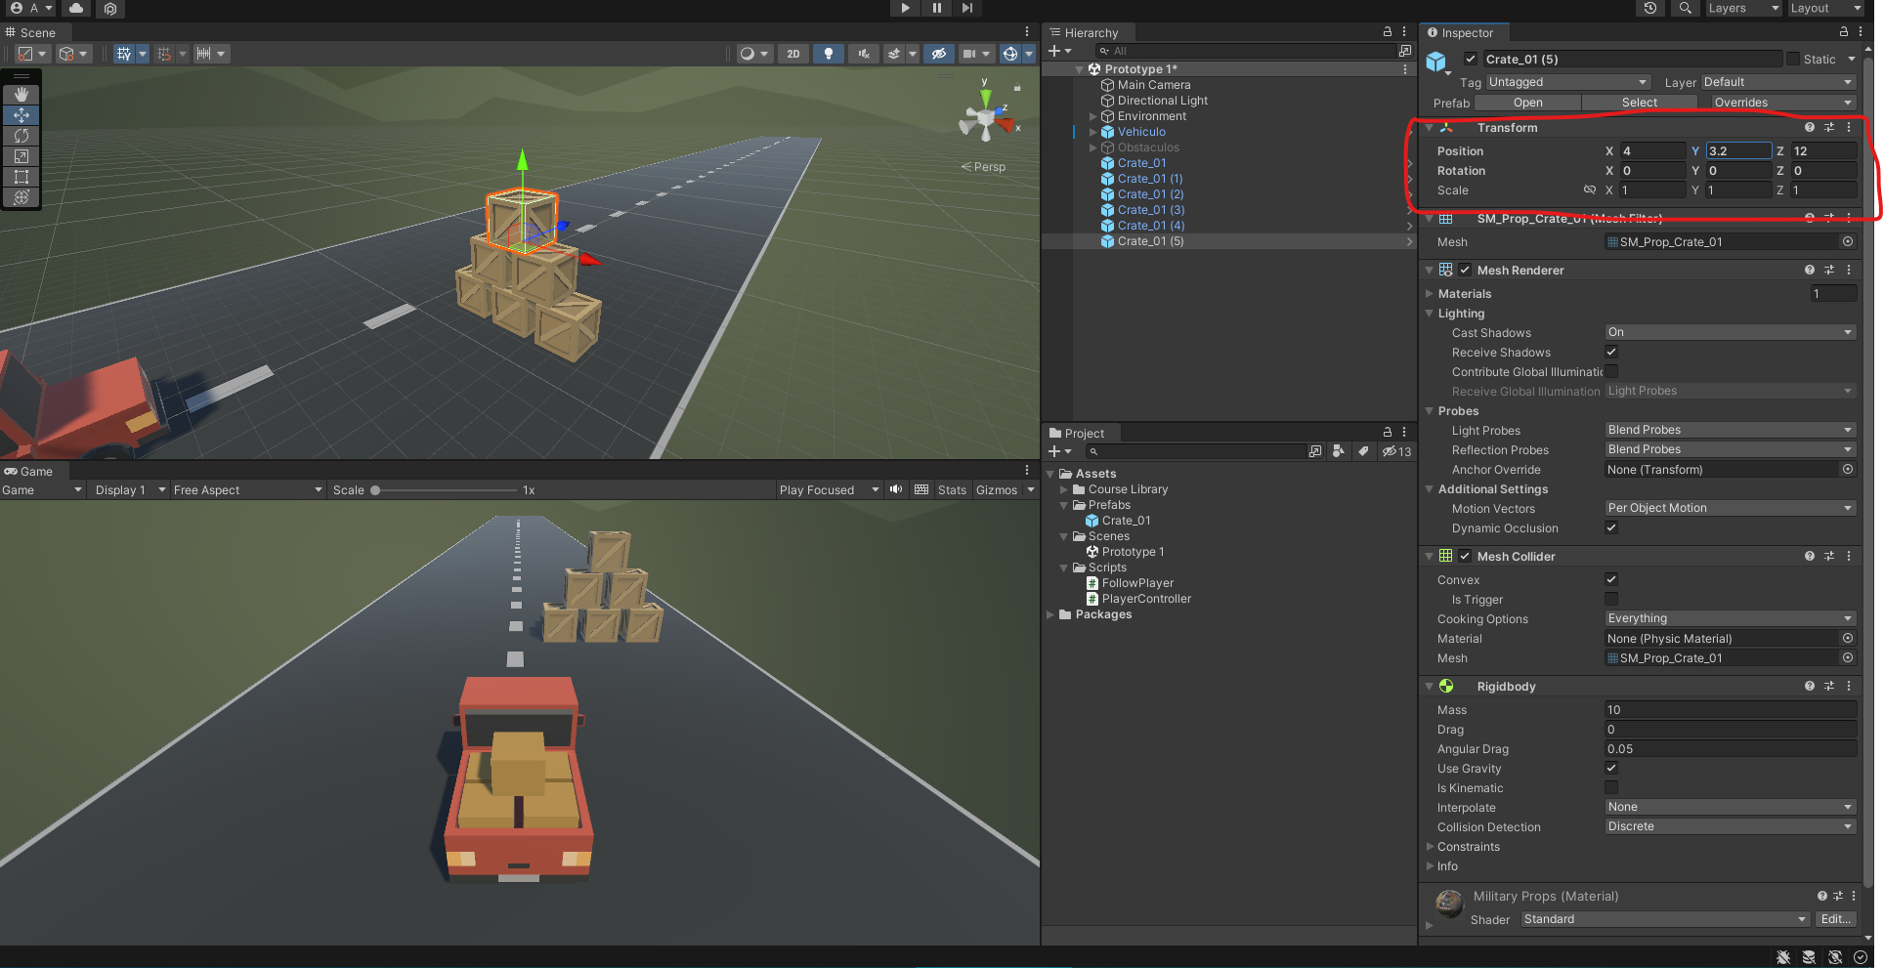The height and width of the screenshot is (968, 1884).
Task: Click the Rigidbody Mass input field
Action: tap(1730, 710)
